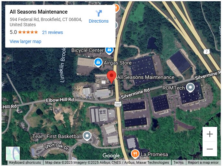Click the Directions arrow icon
This screenshot has height=166, width=223.
point(99,13)
